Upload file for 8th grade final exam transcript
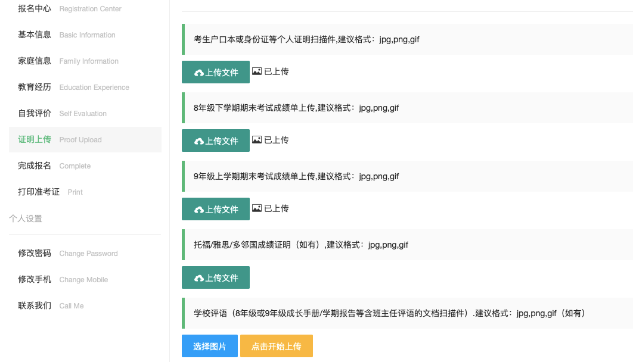This screenshot has height=362, width=633. (x=216, y=141)
